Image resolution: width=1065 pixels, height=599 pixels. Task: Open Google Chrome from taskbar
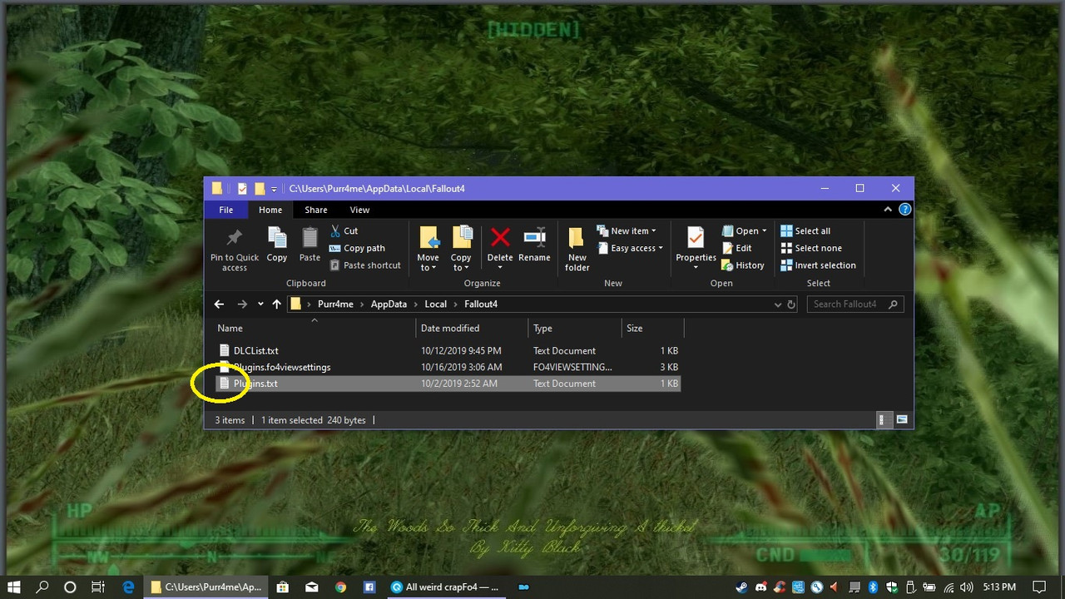(x=340, y=587)
